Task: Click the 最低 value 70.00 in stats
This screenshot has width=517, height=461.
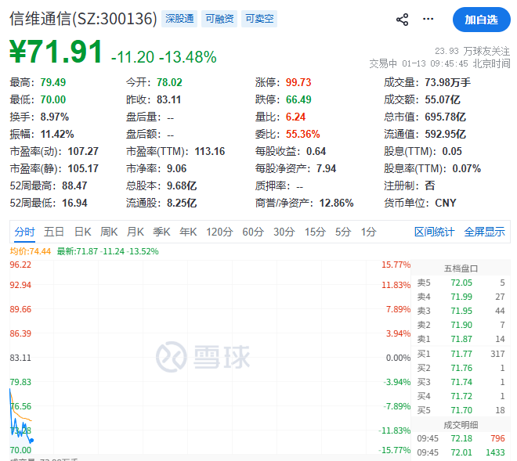Action: [53, 99]
